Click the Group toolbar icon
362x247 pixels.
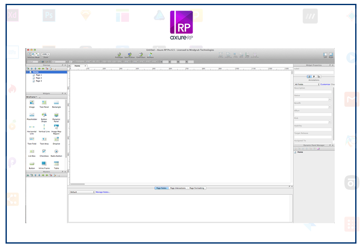pyautogui.click(x=221, y=55)
